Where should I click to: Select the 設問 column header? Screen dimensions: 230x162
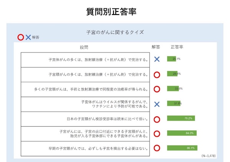point(84,47)
